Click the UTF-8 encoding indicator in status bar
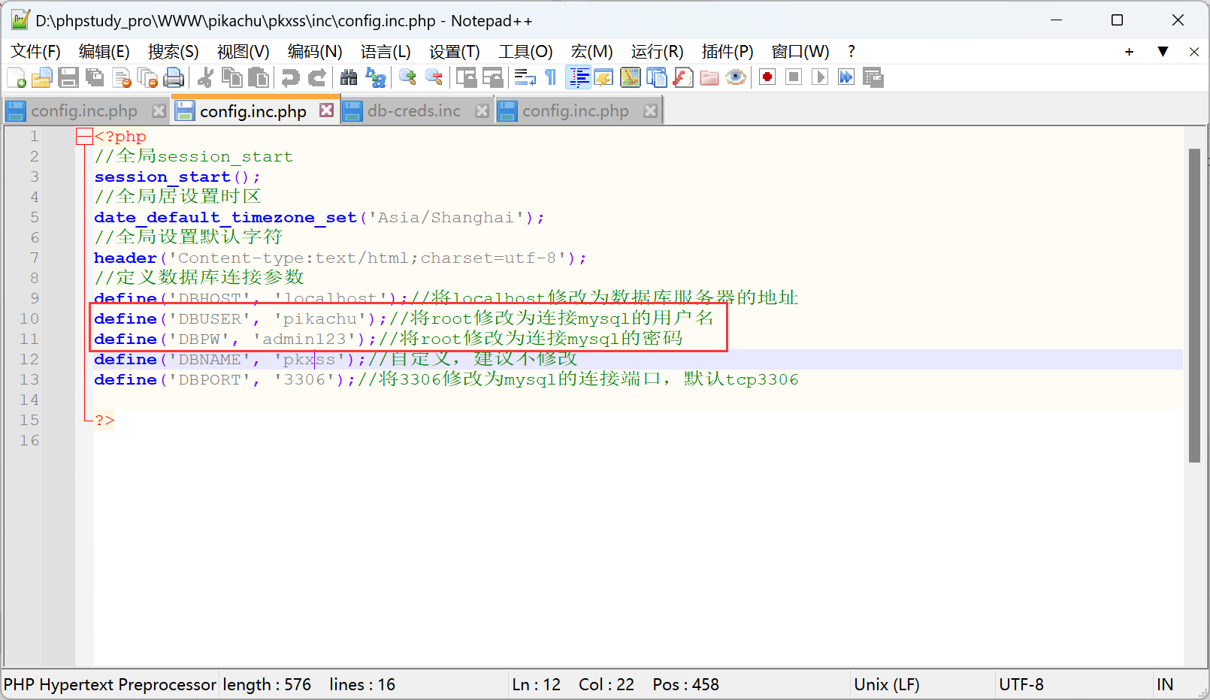The height and width of the screenshot is (700, 1210). [x=1021, y=685]
